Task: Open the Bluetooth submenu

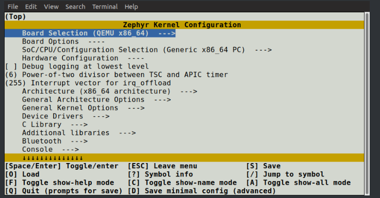Action: click(x=55, y=141)
